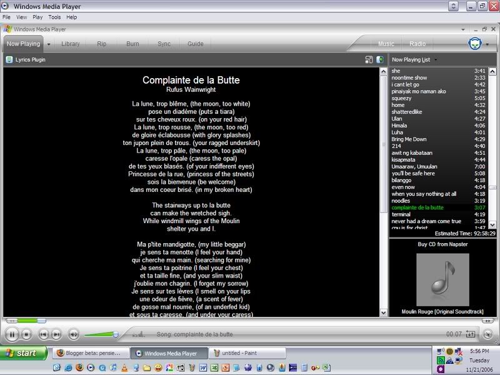
Task: Open the Now Playing List dropdown
Action: (436, 60)
